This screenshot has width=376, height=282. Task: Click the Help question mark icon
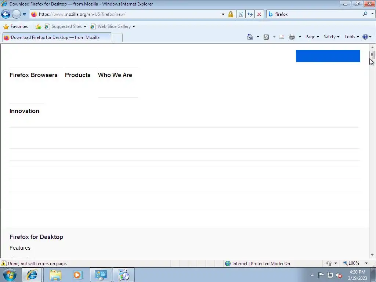(365, 37)
